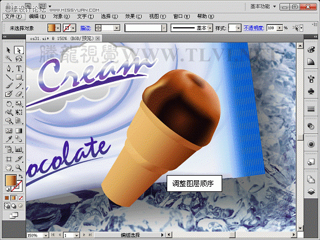Select the Perspective Grid tool
Image resolution: width=320 pixels, height=240 pixels.
(19, 121)
